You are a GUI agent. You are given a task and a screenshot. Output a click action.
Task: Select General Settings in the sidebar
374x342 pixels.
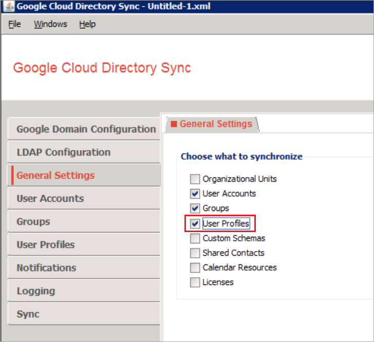pos(55,175)
